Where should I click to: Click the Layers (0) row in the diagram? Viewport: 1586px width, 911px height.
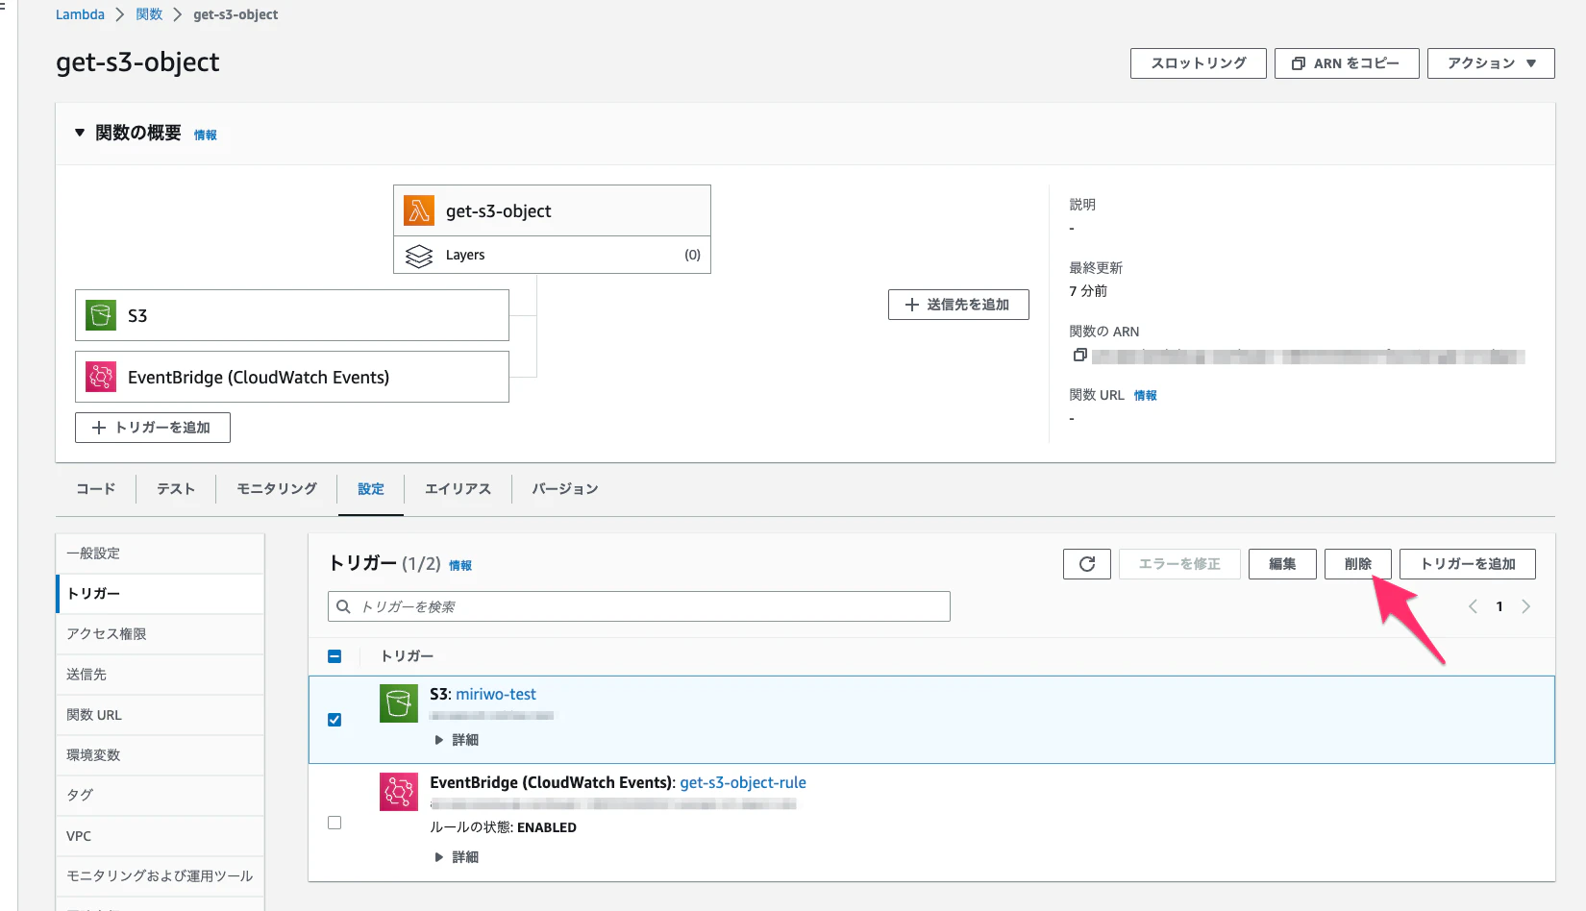[552, 255]
